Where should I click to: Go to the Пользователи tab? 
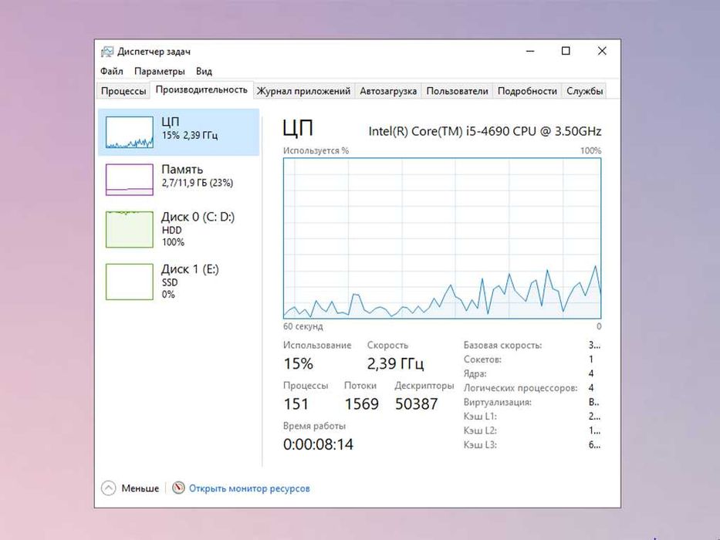click(x=457, y=91)
